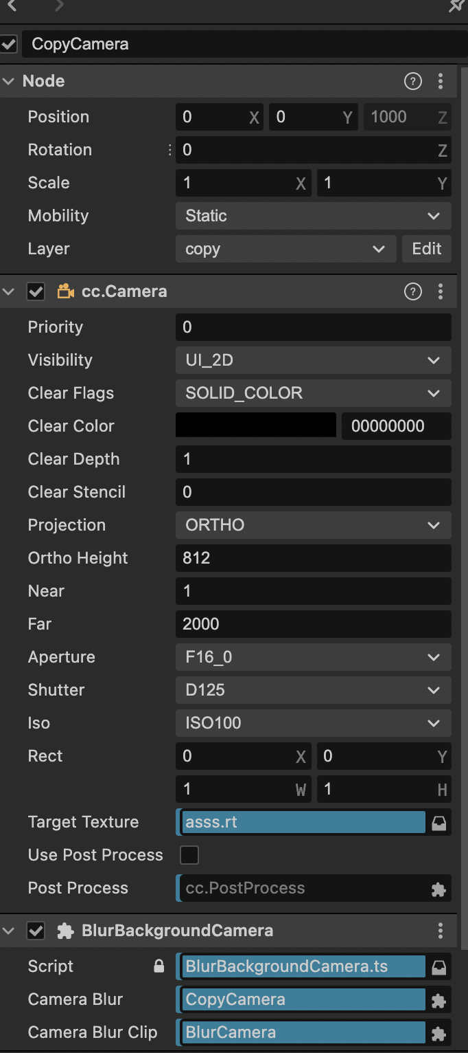Click cc.Camera help question mark icon
This screenshot has width=468, height=1053.
(x=412, y=292)
